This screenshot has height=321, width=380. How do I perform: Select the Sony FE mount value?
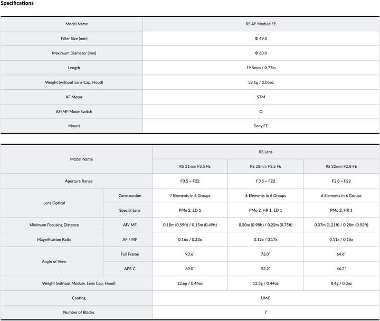coord(261,126)
